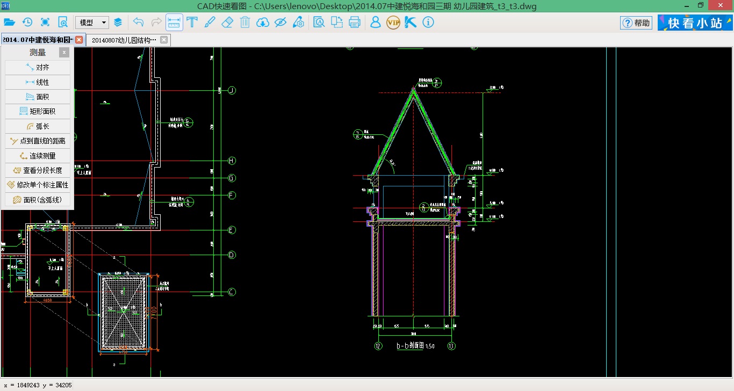
Task: Click the find text search icon
Action: [319, 23]
